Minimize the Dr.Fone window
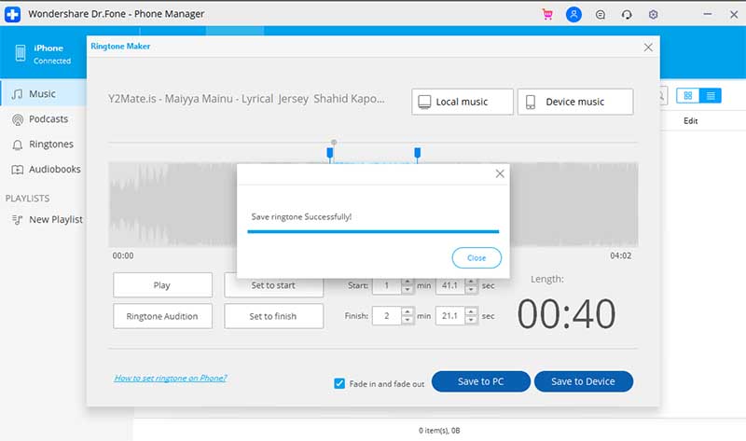The image size is (746, 441). point(708,14)
